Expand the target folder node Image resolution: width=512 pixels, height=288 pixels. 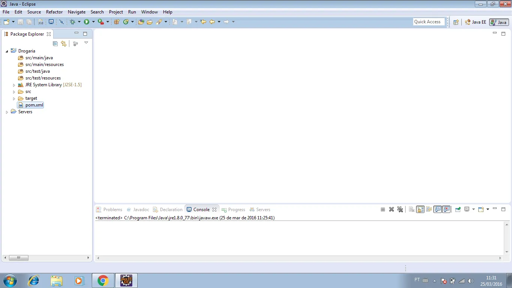tap(14, 99)
